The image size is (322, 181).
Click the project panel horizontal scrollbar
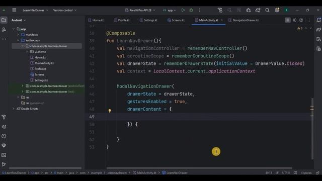45,168
